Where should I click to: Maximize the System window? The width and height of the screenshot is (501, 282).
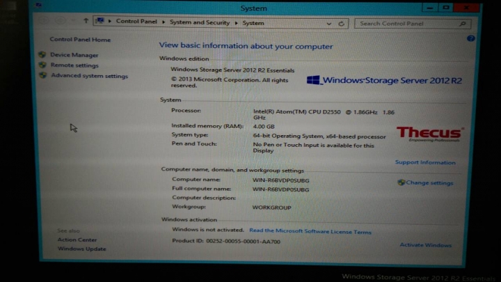coord(446,8)
